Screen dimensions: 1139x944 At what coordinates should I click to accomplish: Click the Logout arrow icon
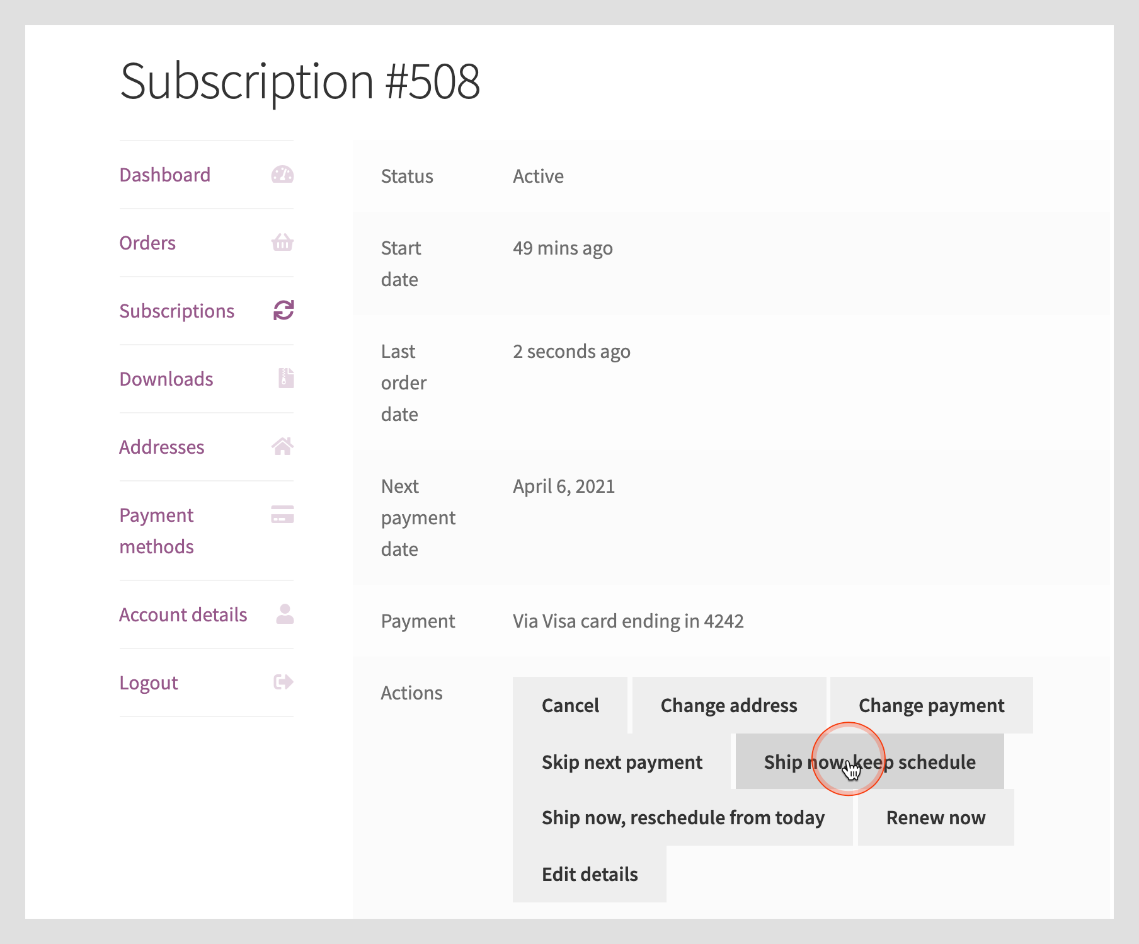click(283, 682)
